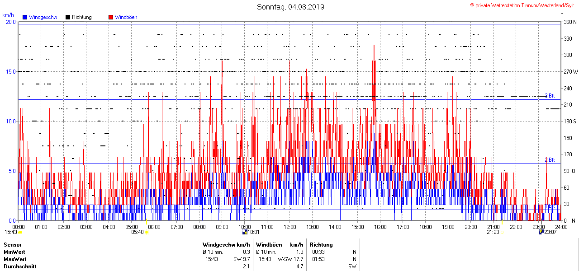Click the 0.3 minimum wind speed value
The image size is (579, 271).
coord(247,252)
